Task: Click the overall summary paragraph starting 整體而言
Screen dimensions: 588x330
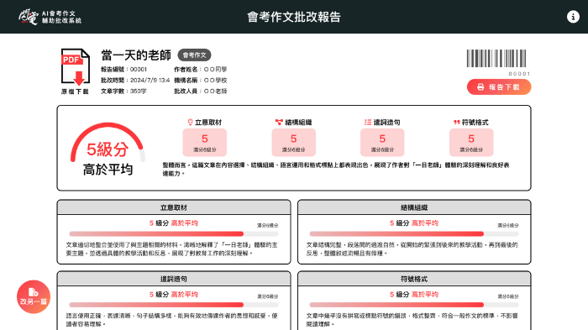Action: (x=336, y=169)
